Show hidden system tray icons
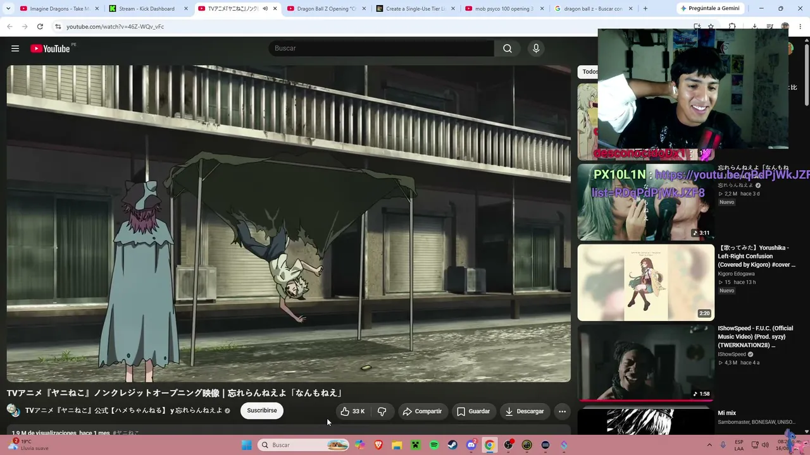810x455 pixels. tap(709, 445)
